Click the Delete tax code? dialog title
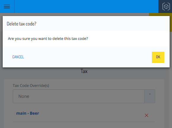This screenshot has height=128, width=172. click(x=22, y=24)
